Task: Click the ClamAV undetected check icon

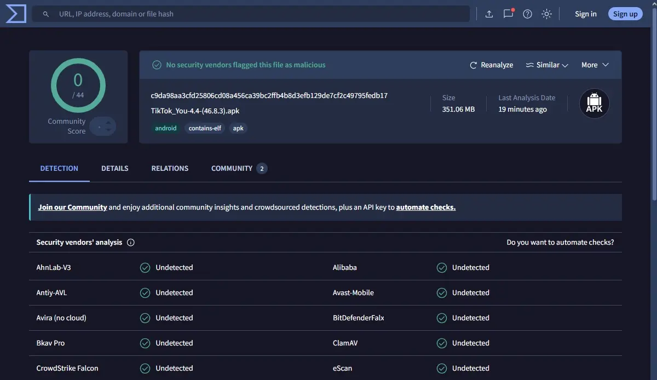Action: tap(442, 343)
